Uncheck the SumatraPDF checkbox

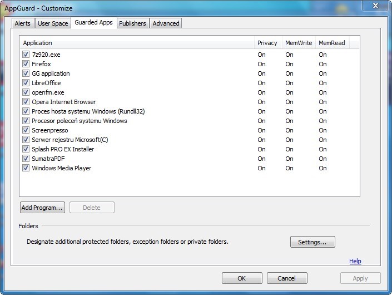tap(26, 159)
